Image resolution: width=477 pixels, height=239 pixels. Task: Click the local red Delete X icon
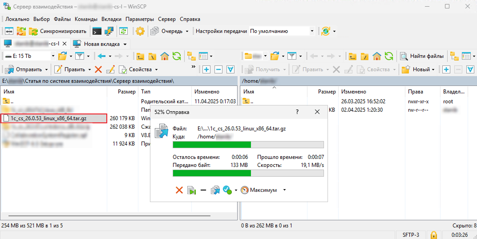[x=98, y=69]
